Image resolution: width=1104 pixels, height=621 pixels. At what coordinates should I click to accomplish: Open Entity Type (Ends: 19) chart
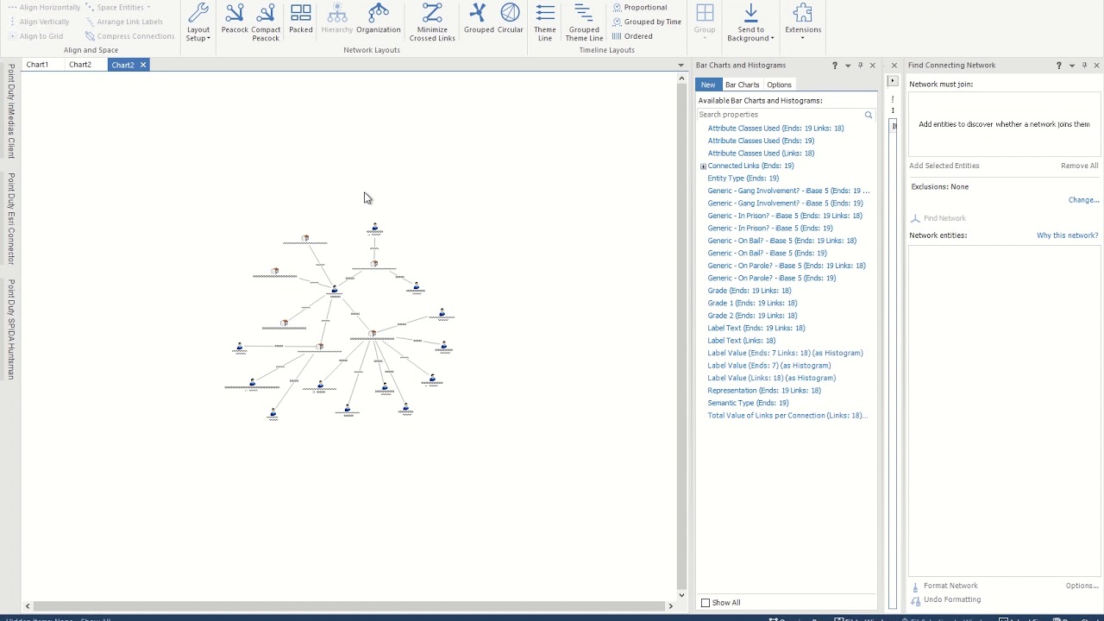743,179
